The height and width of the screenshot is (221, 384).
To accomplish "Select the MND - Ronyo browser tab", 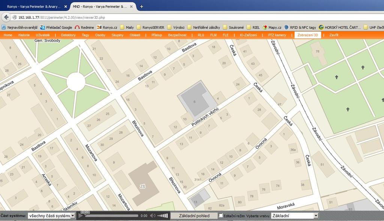I will coord(103,7).
